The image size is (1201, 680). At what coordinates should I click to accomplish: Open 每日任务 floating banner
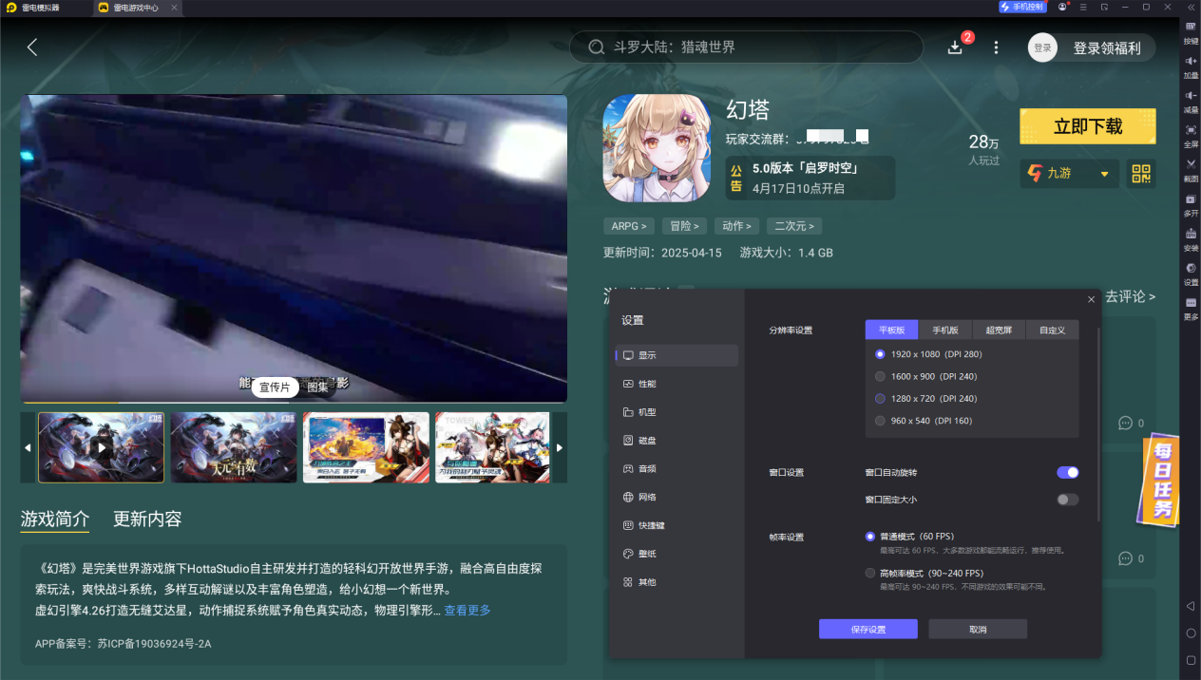pos(1161,480)
